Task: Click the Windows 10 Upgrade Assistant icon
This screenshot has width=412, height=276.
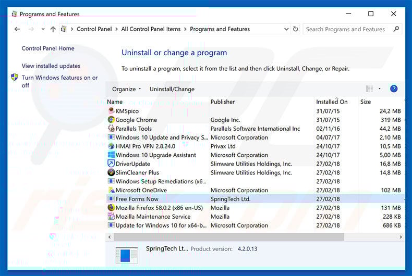Action: [x=111, y=155]
